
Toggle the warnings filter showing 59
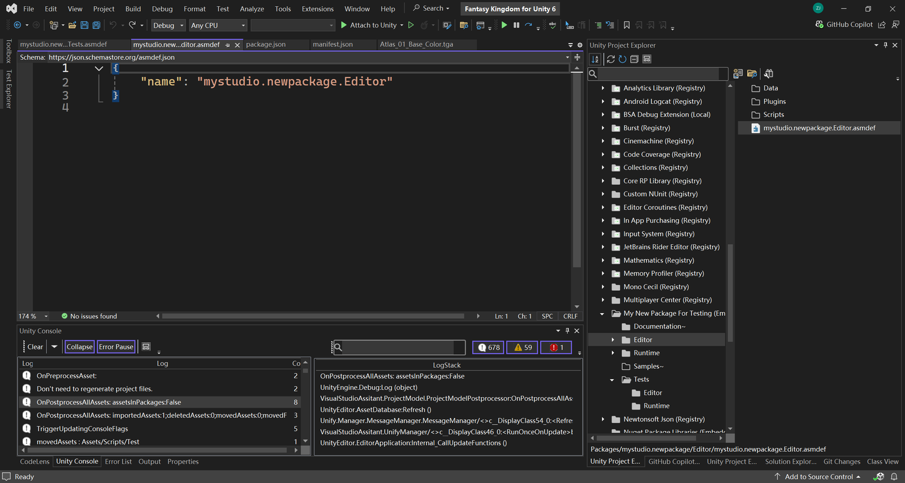523,347
